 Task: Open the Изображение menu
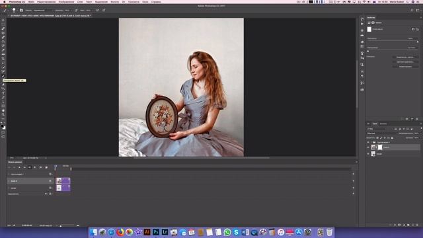click(x=66, y=1)
